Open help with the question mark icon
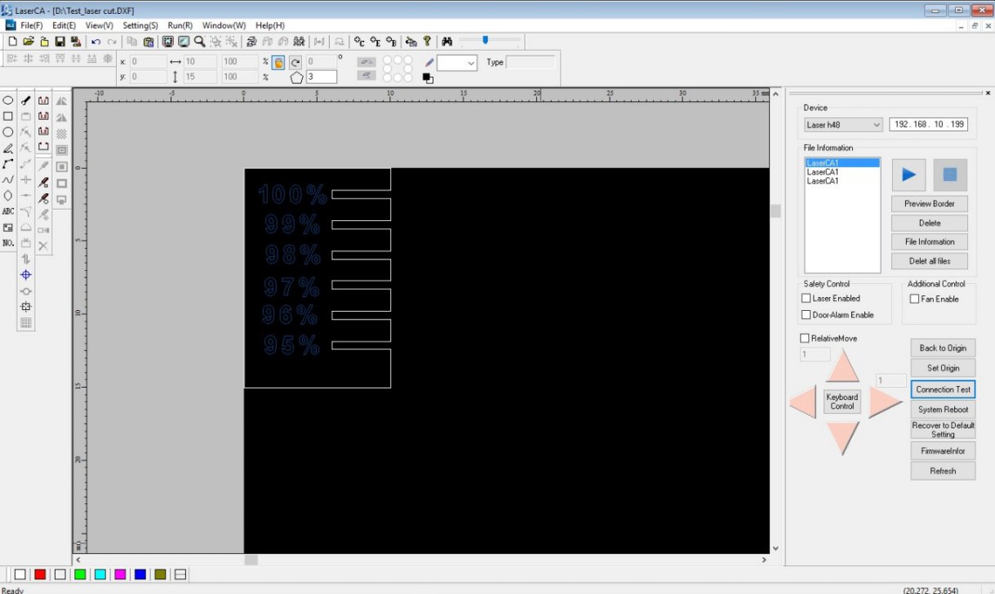The height and width of the screenshot is (594, 995). pyautogui.click(x=427, y=42)
